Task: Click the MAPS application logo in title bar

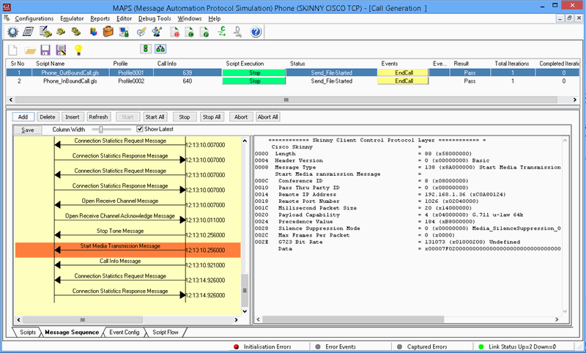Action: 7,7
